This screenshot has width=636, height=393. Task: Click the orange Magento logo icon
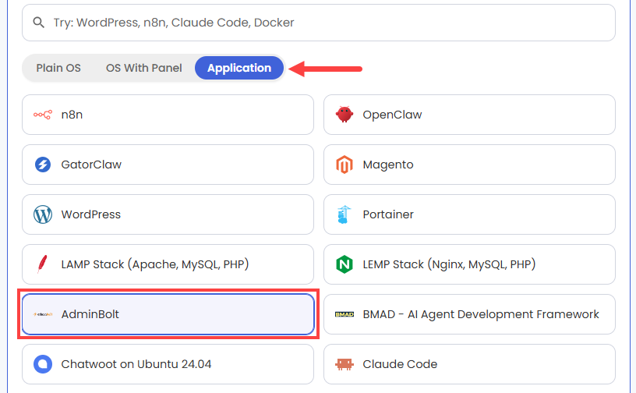click(344, 165)
